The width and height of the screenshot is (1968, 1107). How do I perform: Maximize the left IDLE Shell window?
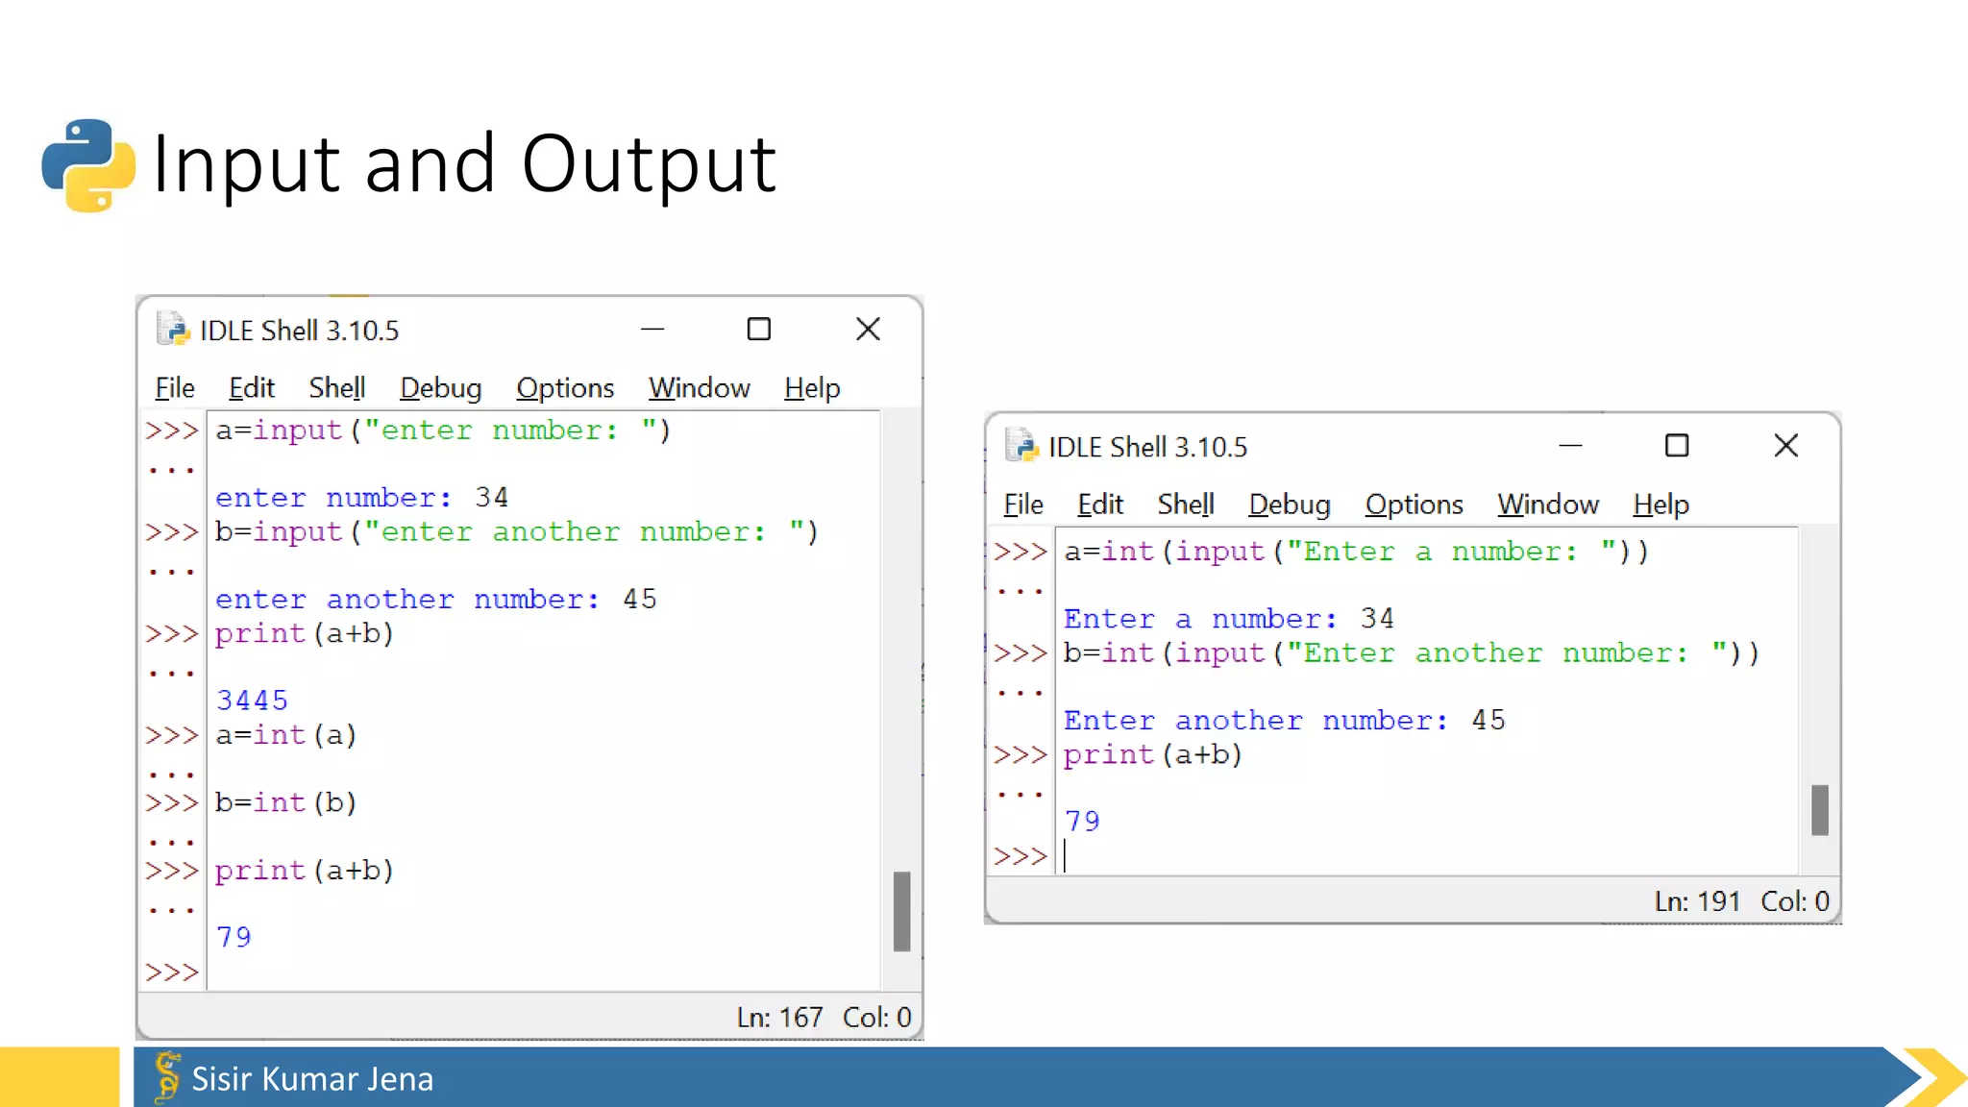tap(759, 330)
